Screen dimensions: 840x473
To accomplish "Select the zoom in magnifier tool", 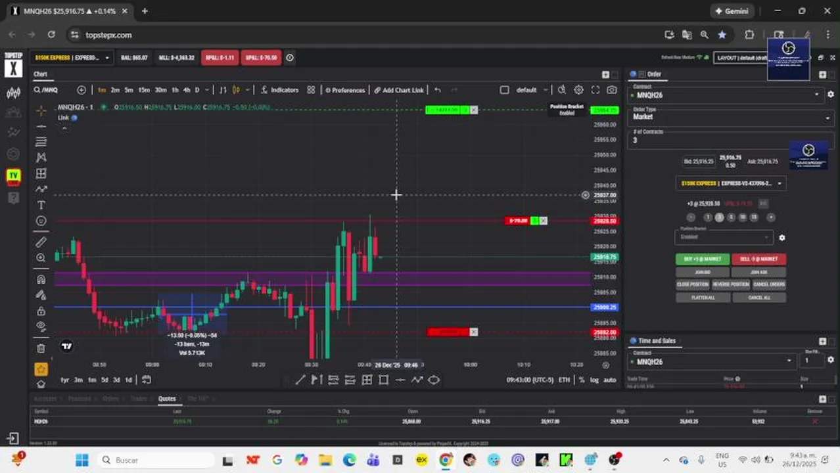I will click(41, 258).
